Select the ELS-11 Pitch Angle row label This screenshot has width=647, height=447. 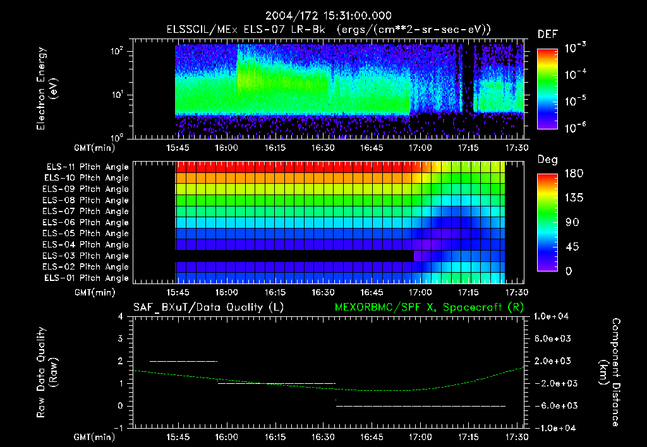tap(87, 167)
